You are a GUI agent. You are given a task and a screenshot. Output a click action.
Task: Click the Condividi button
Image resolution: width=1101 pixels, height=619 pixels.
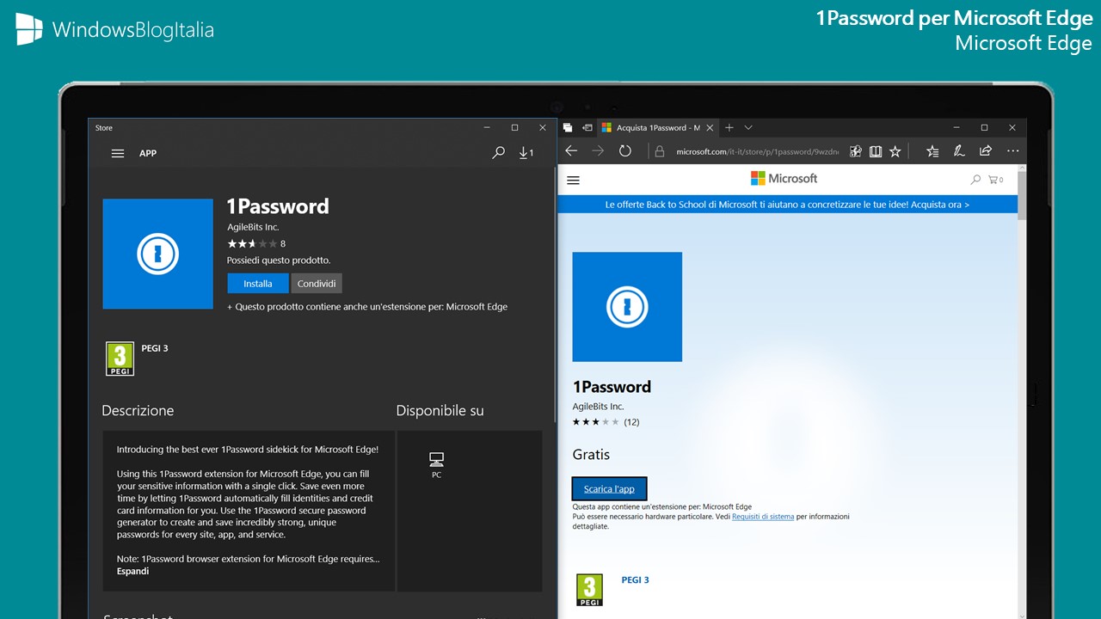click(x=317, y=284)
